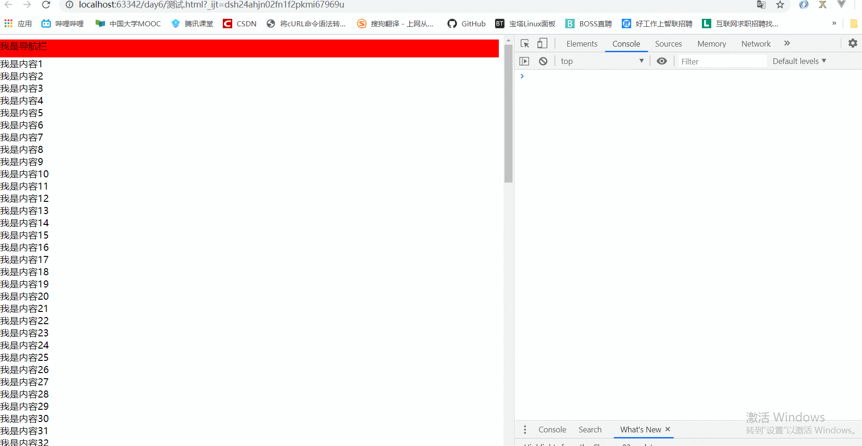Click the address bar URL text
The image size is (862, 446).
[x=211, y=5]
